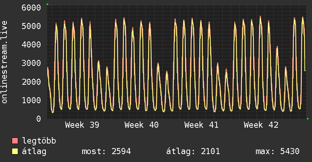Click the yellow átlag legend swatch

click(x=15, y=152)
